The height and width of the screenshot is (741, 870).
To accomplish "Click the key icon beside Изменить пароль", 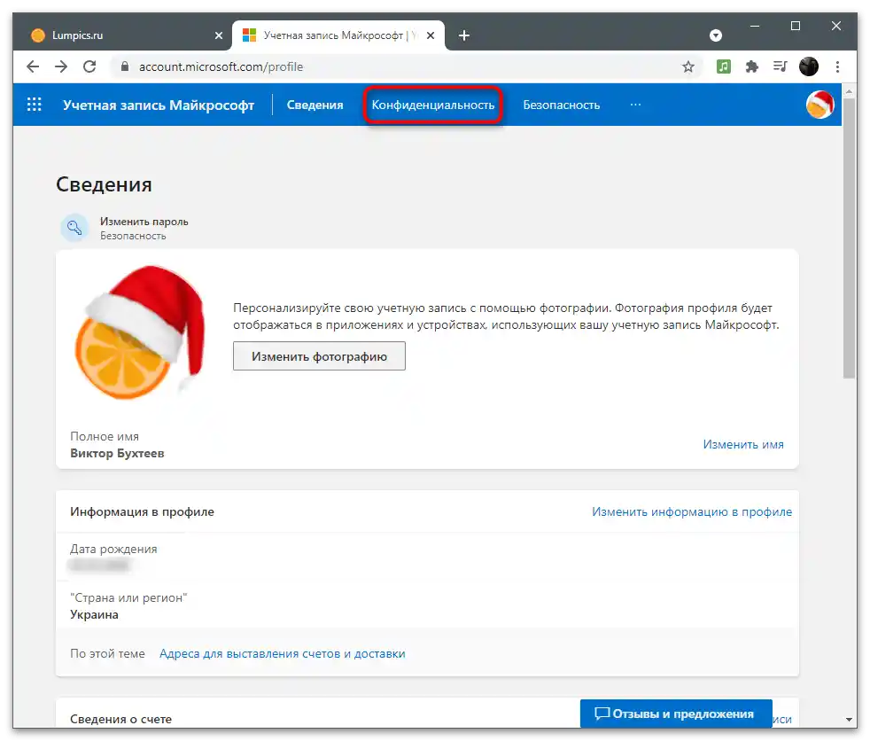I will coord(74,228).
